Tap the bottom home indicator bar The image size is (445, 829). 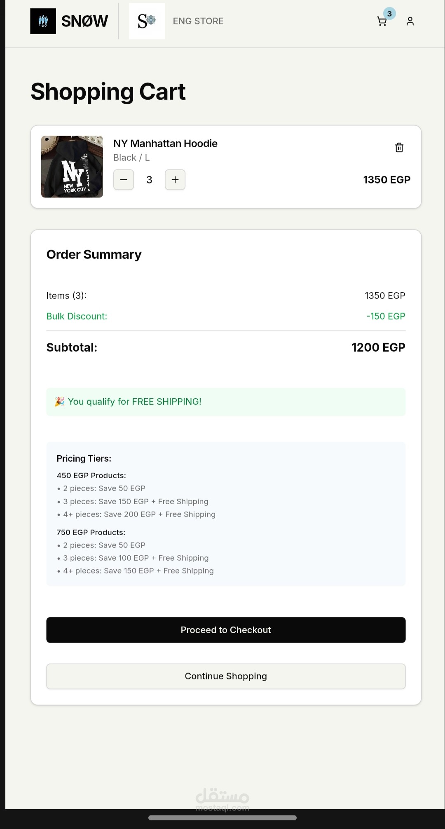pos(222,817)
